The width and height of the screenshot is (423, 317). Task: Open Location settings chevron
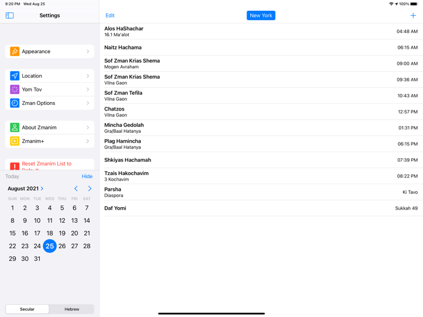[x=88, y=75]
